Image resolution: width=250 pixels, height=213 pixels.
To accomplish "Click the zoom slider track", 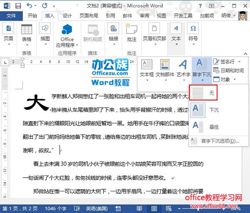I will pos(202,209).
